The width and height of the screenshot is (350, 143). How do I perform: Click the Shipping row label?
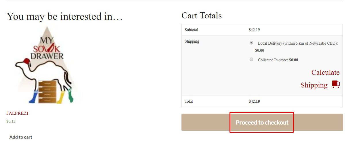coord(192,41)
